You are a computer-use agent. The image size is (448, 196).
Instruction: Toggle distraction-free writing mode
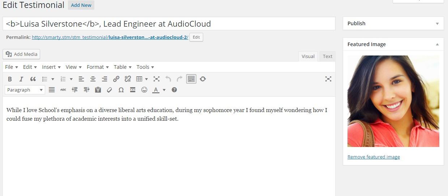click(328, 79)
